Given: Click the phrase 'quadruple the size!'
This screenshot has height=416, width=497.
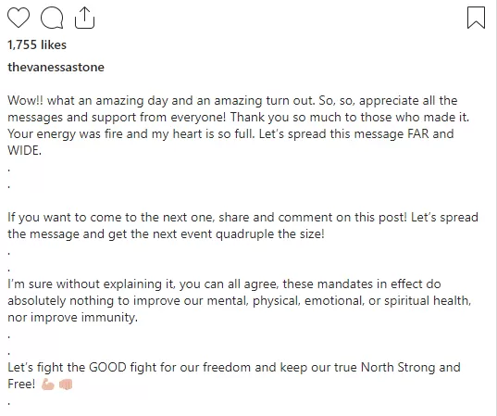Looking at the screenshot, I should 270,234.
